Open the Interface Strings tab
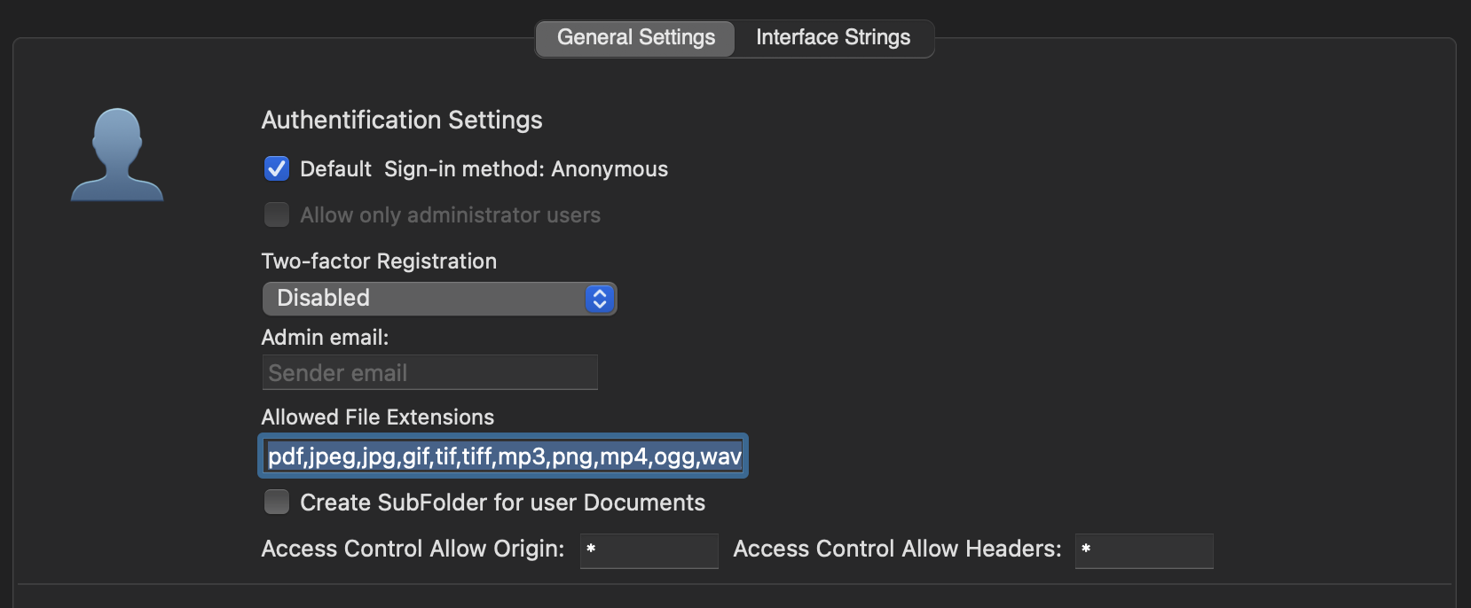This screenshot has height=608, width=1471. [832, 38]
